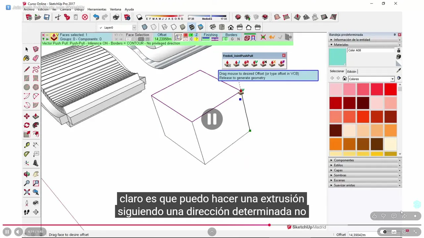The height and width of the screenshot is (238, 424).
Task: Toggle Shaded with Textures style
Action: 191,27
